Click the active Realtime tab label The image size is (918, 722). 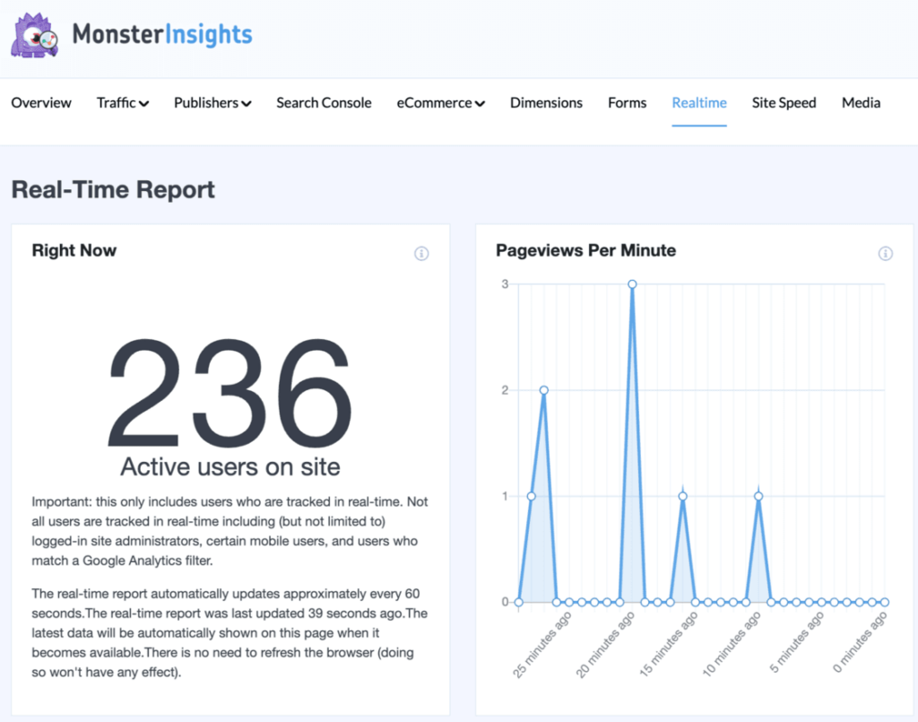(x=699, y=103)
